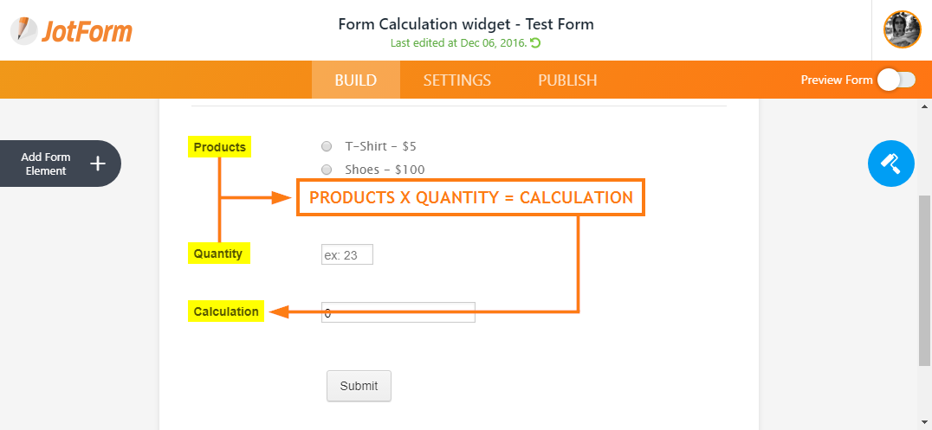Select the Calculation field label
Screen dimensions: 932x430
pos(226,311)
